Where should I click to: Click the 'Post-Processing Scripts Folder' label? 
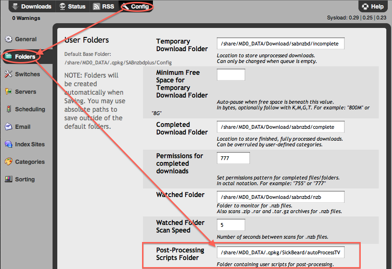pyautogui.click(x=180, y=254)
